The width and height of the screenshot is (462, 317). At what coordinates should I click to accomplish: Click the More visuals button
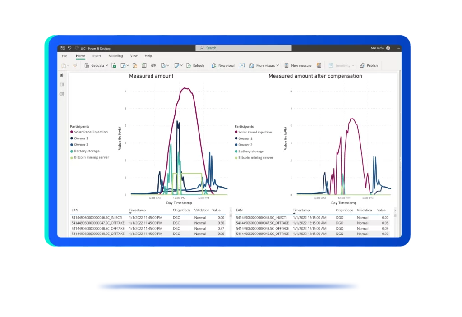tap(264, 65)
